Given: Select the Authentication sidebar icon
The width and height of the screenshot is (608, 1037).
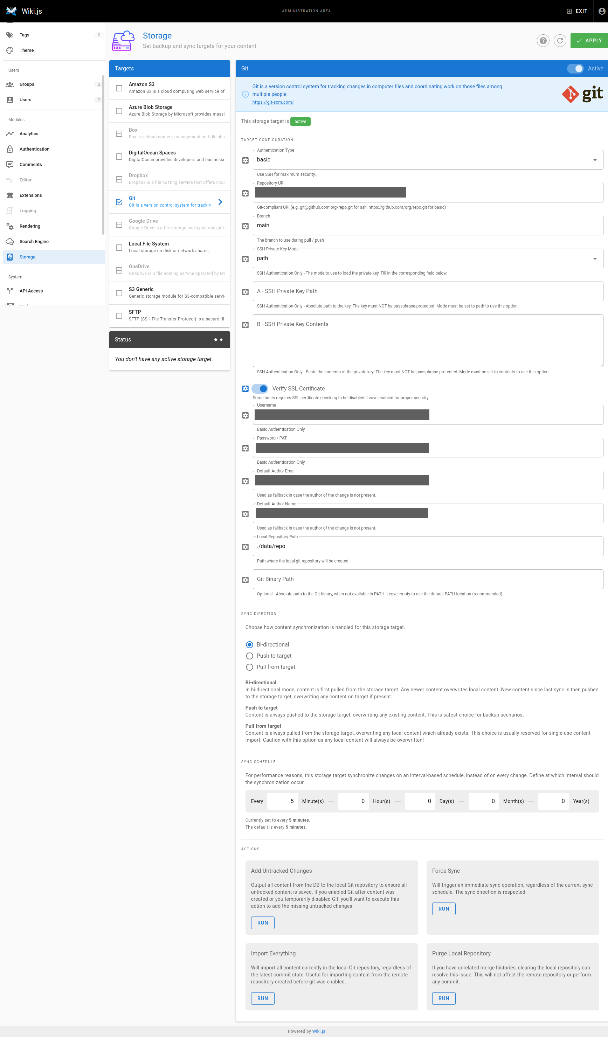Looking at the screenshot, I should pyautogui.click(x=10, y=149).
